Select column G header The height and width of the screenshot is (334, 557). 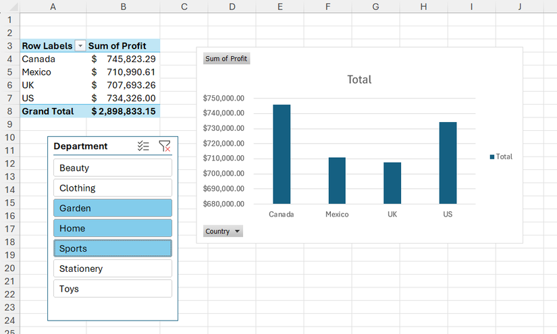[376, 6]
